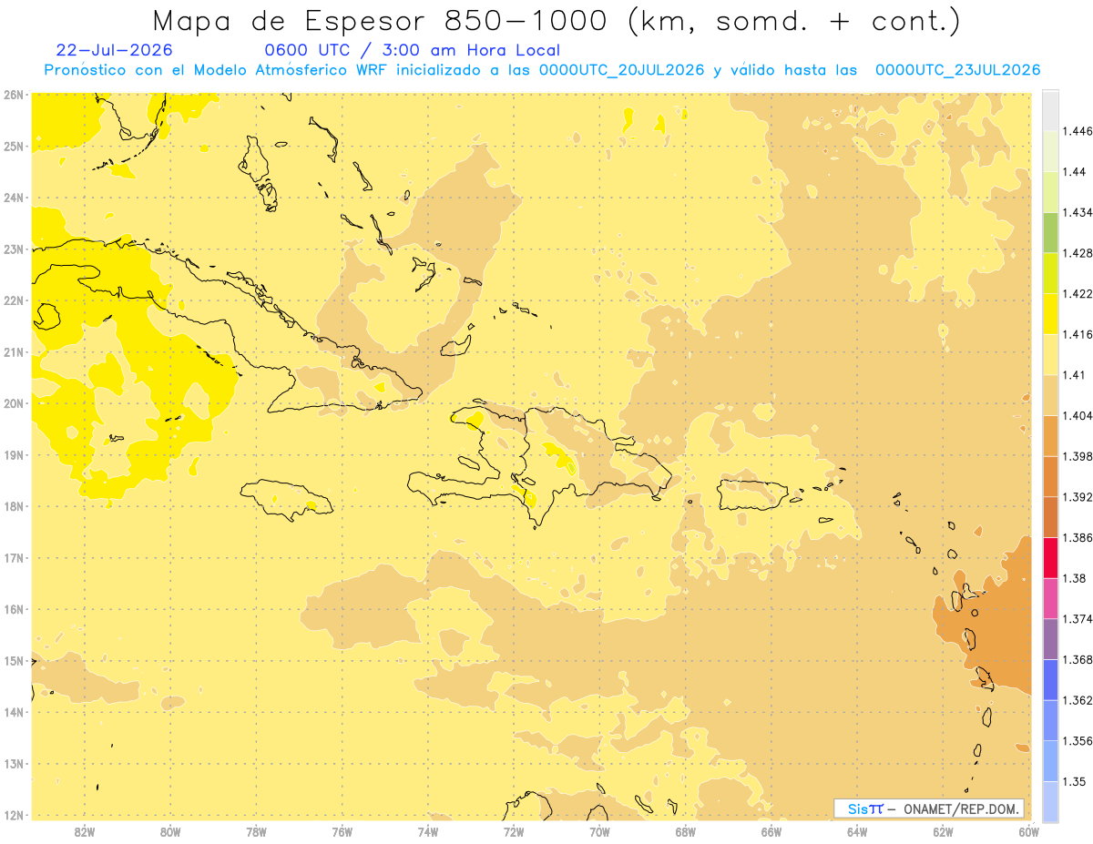The width and height of the screenshot is (1093, 844).
Task: Click the '72W' longitude label
Action: [514, 831]
